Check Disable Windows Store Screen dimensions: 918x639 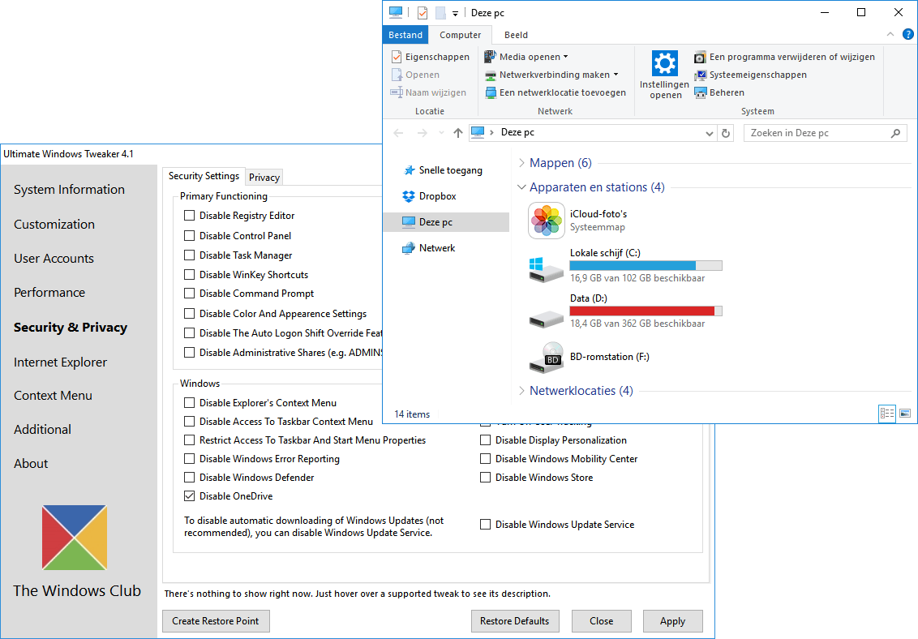485,477
